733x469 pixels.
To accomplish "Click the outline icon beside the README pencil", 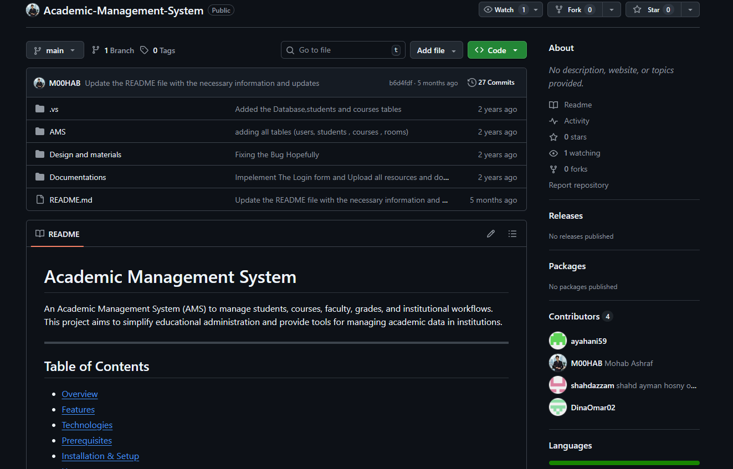I will [512, 234].
